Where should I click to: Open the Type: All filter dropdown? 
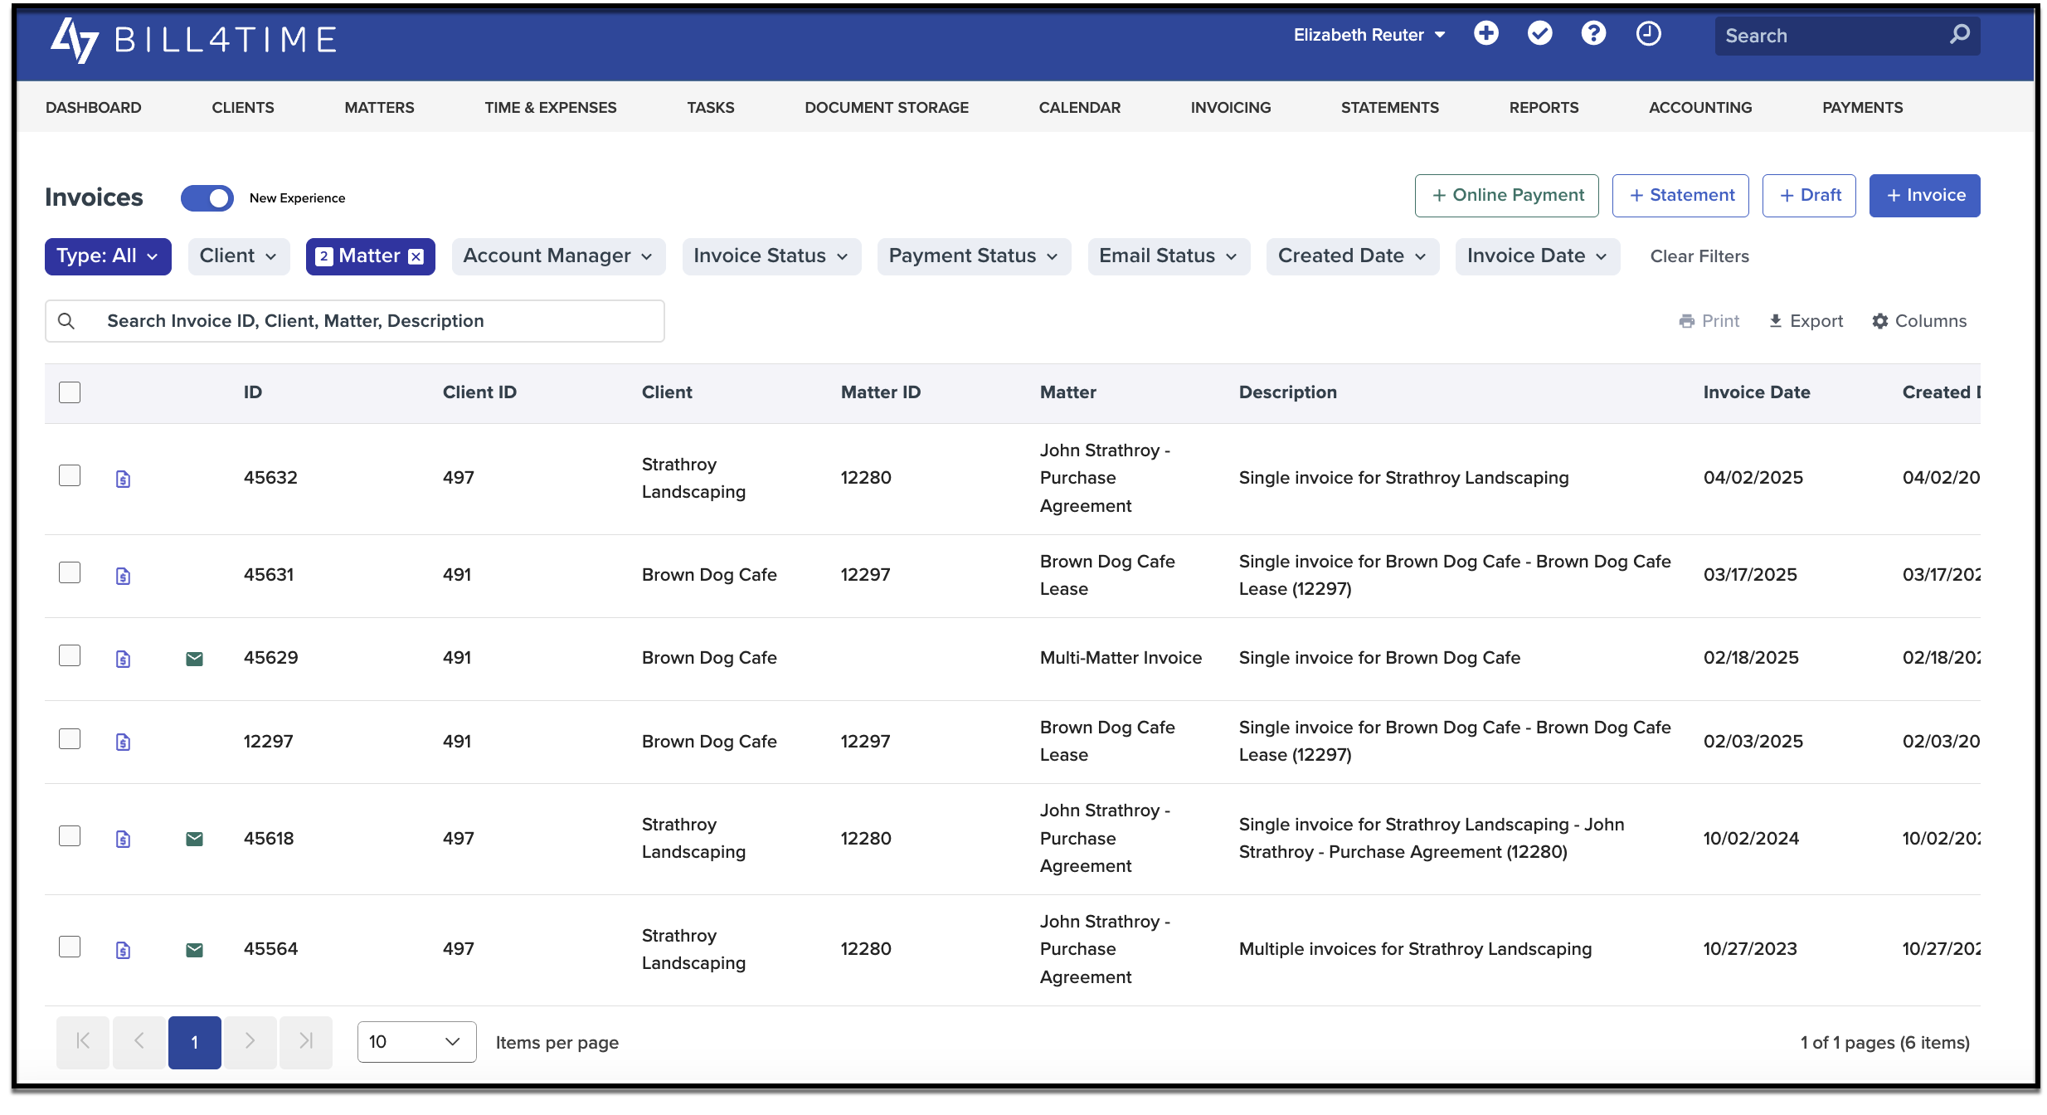point(108,256)
